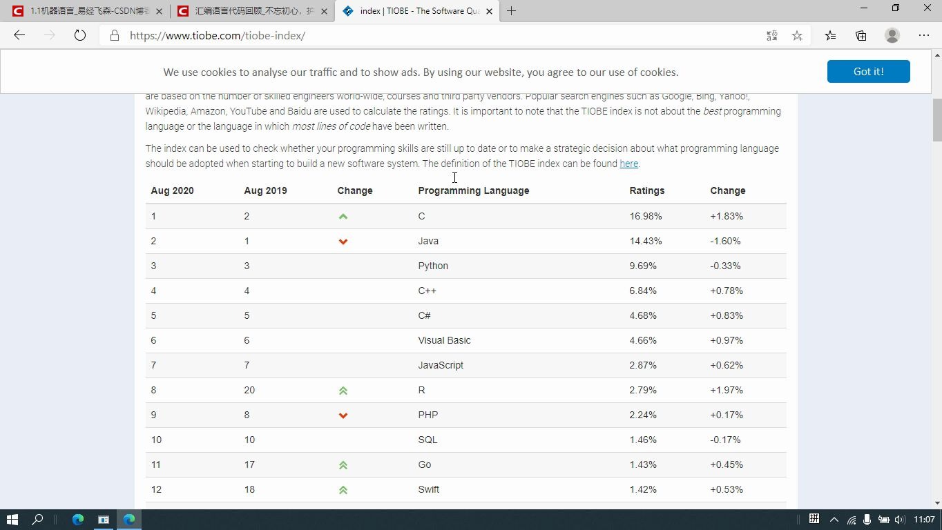Click the -1.60% change value
The image size is (942, 530).
tap(725, 241)
